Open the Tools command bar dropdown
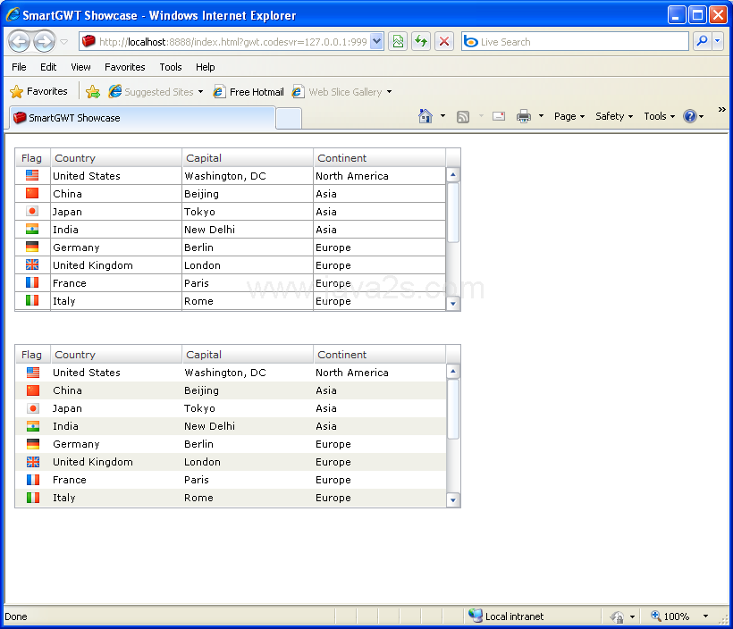The image size is (733, 629). coord(659,116)
